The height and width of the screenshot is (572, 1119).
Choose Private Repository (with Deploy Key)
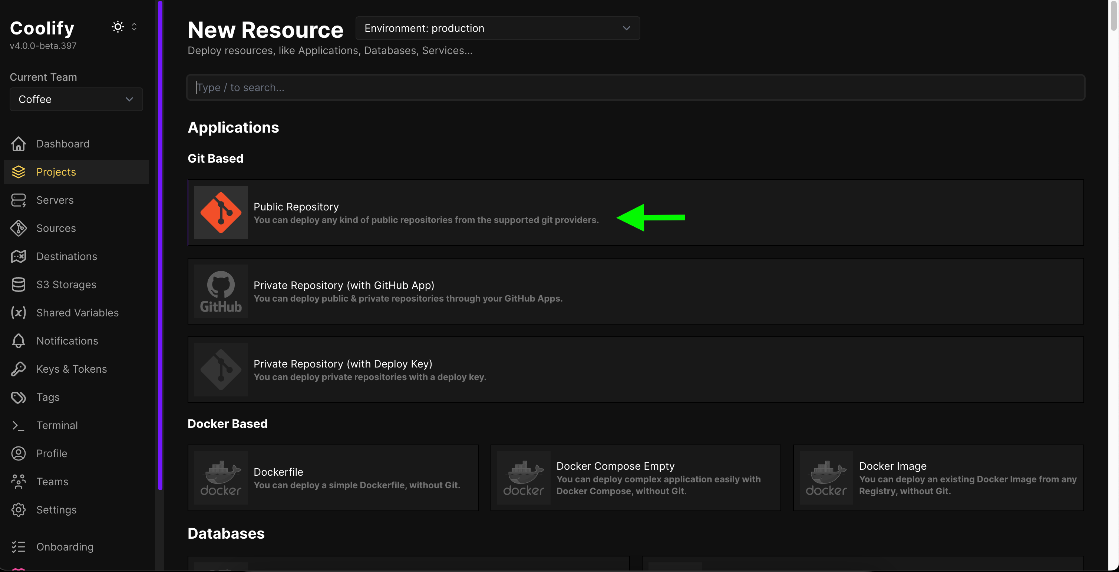click(636, 370)
